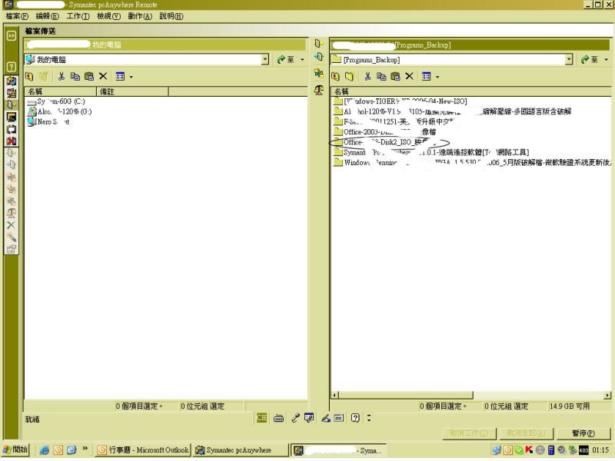
Task: Click the view mode icon in the right pane toolbar
Action: pos(427,76)
